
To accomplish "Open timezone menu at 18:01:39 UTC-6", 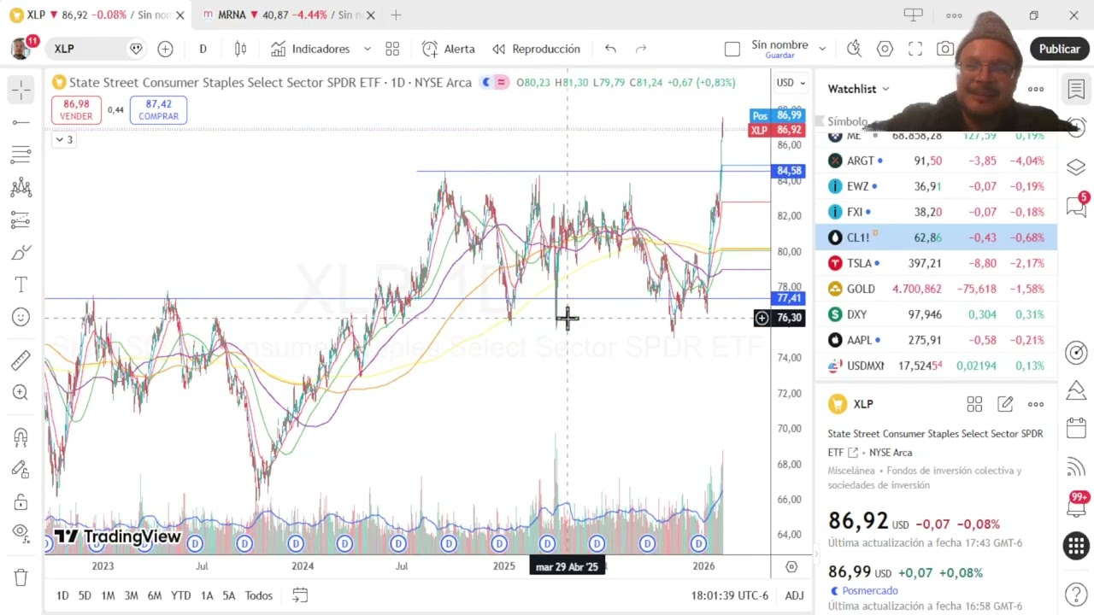I will 730,595.
